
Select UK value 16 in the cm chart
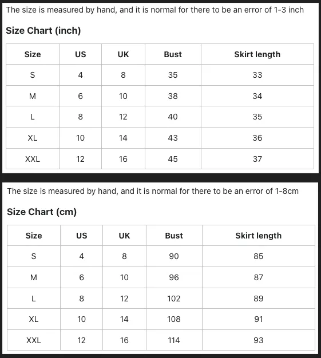(x=124, y=340)
